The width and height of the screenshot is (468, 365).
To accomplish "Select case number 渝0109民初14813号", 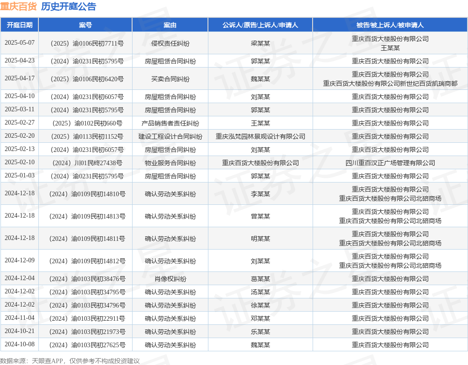I will click(x=87, y=216).
